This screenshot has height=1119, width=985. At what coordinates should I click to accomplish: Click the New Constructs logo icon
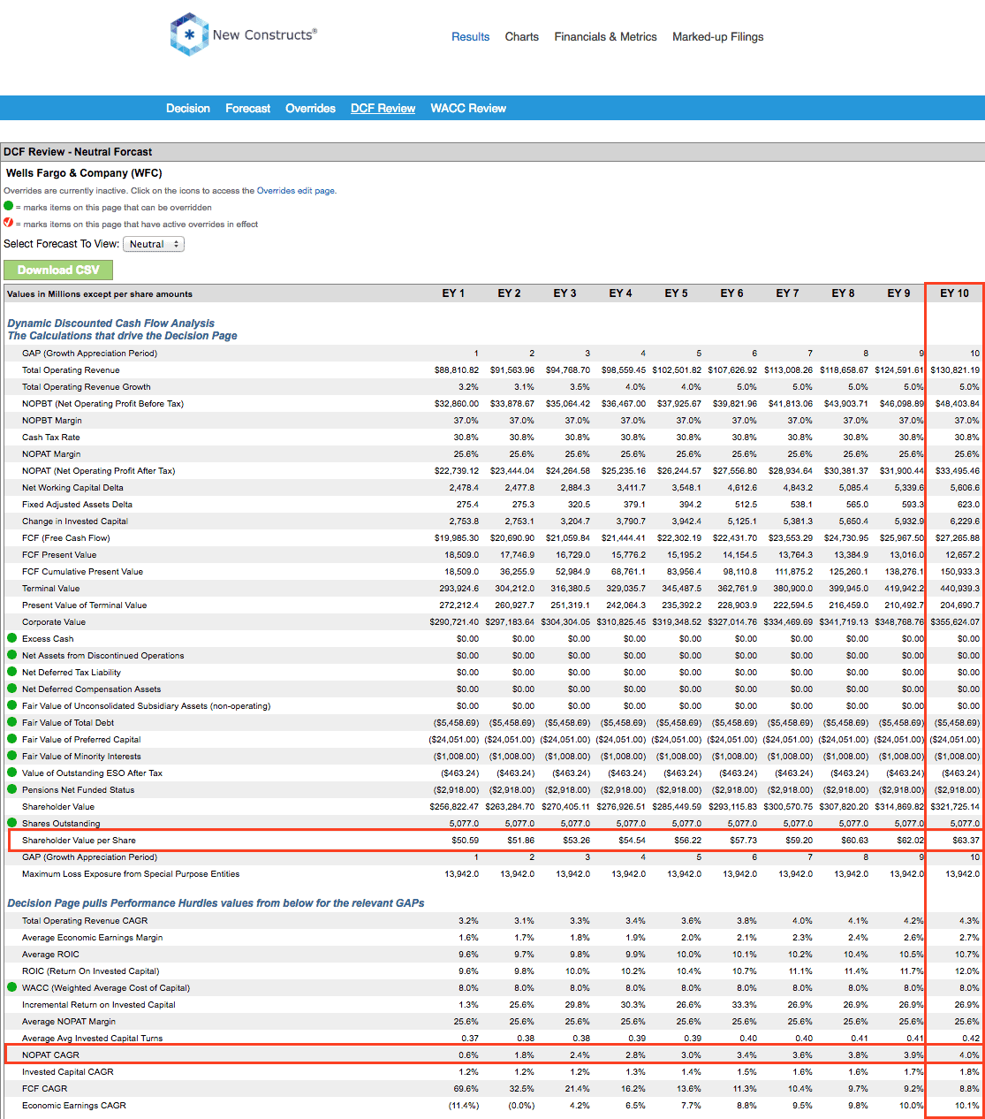coord(189,34)
